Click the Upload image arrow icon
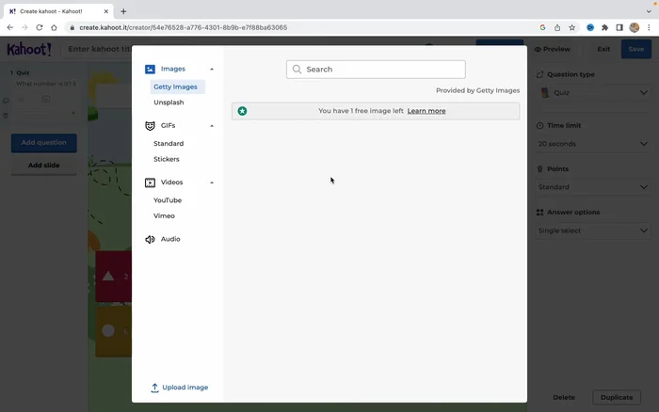 [154, 388]
